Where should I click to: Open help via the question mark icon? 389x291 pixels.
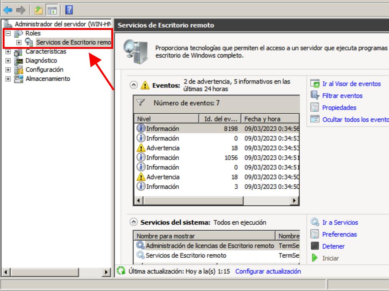(x=69, y=9)
